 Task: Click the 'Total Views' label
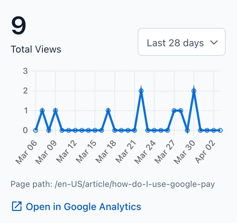(36, 49)
